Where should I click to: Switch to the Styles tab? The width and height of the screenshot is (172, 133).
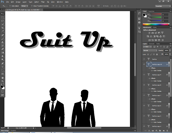pos(155,27)
